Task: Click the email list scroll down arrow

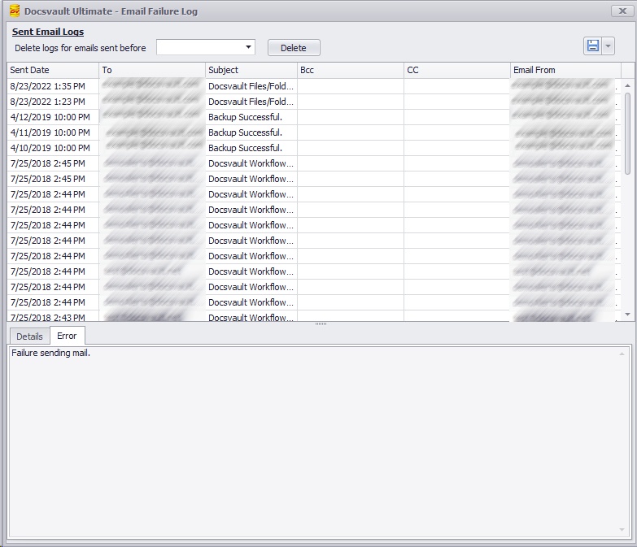Action: click(x=627, y=314)
